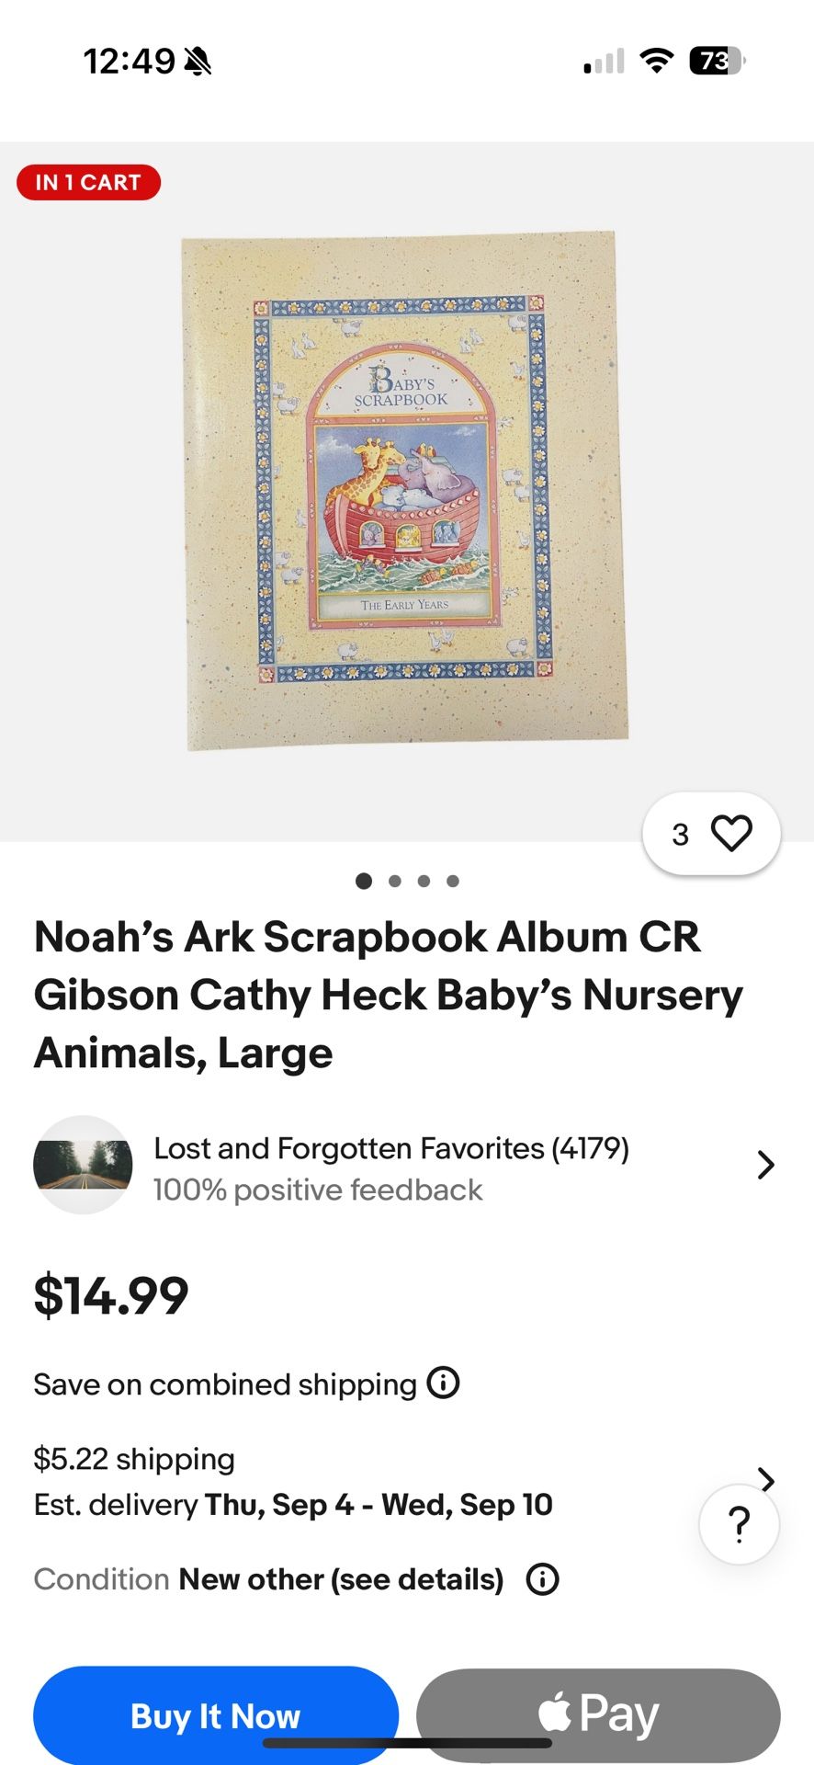The width and height of the screenshot is (814, 1765).
Task: Tap the Wi-Fi status icon
Action: 656,62
